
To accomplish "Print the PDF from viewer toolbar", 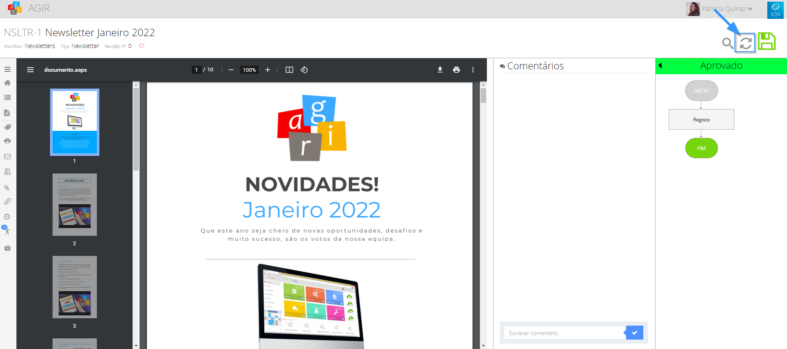I will (457, 70).
